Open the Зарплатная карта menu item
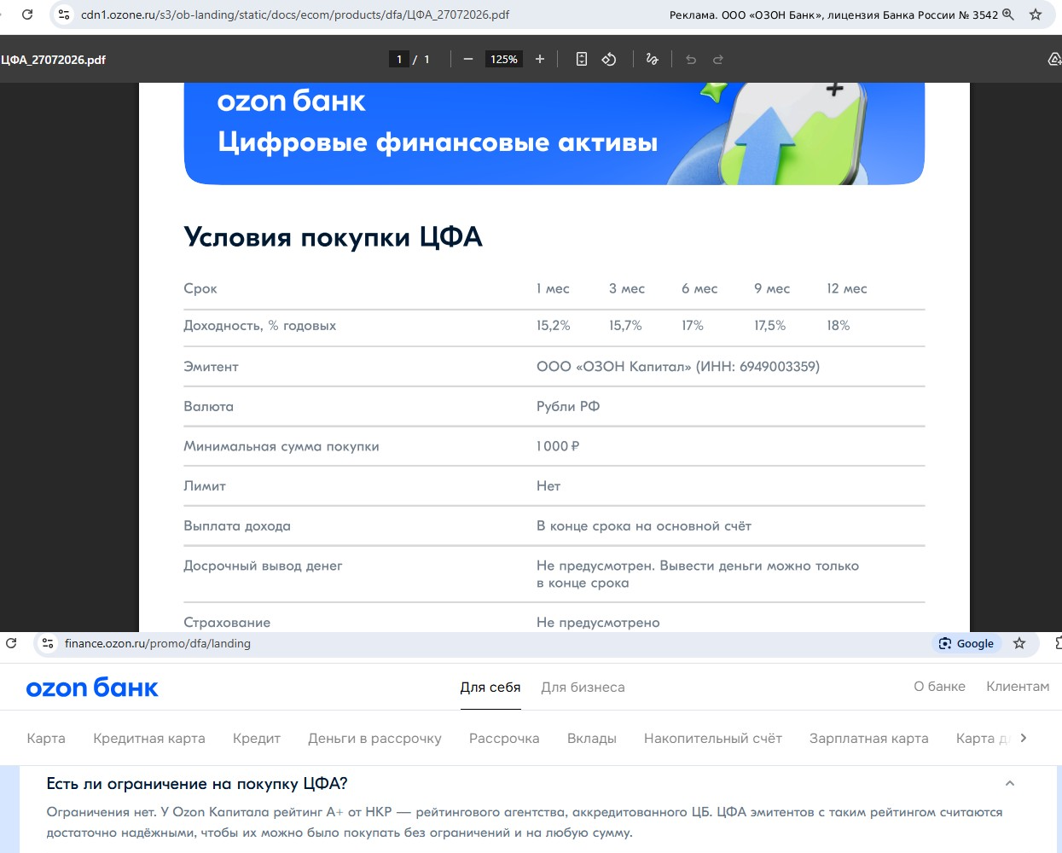The image size is (1062, 853). click(x=869, y=738)
